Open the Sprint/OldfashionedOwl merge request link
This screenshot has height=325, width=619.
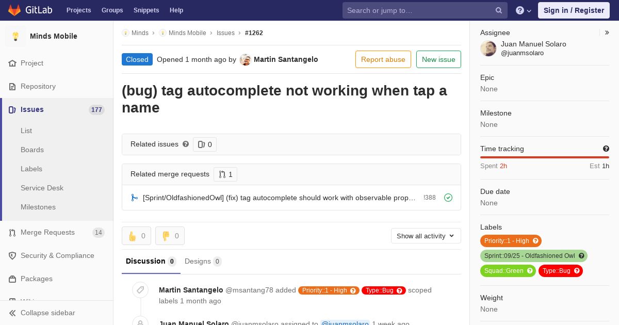coord(279,198)
